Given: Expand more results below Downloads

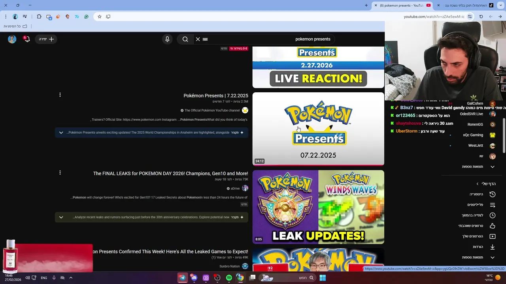Looking at the screenshot, I should pos(478,258).
